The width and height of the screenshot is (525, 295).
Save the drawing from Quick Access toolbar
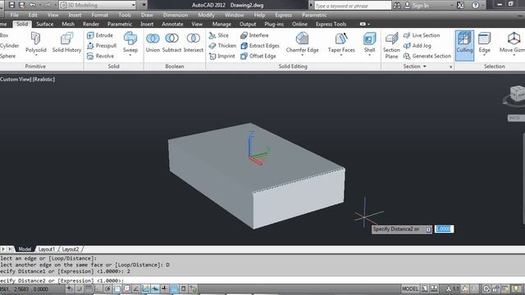pyautogui.click(x=11, y=5)
